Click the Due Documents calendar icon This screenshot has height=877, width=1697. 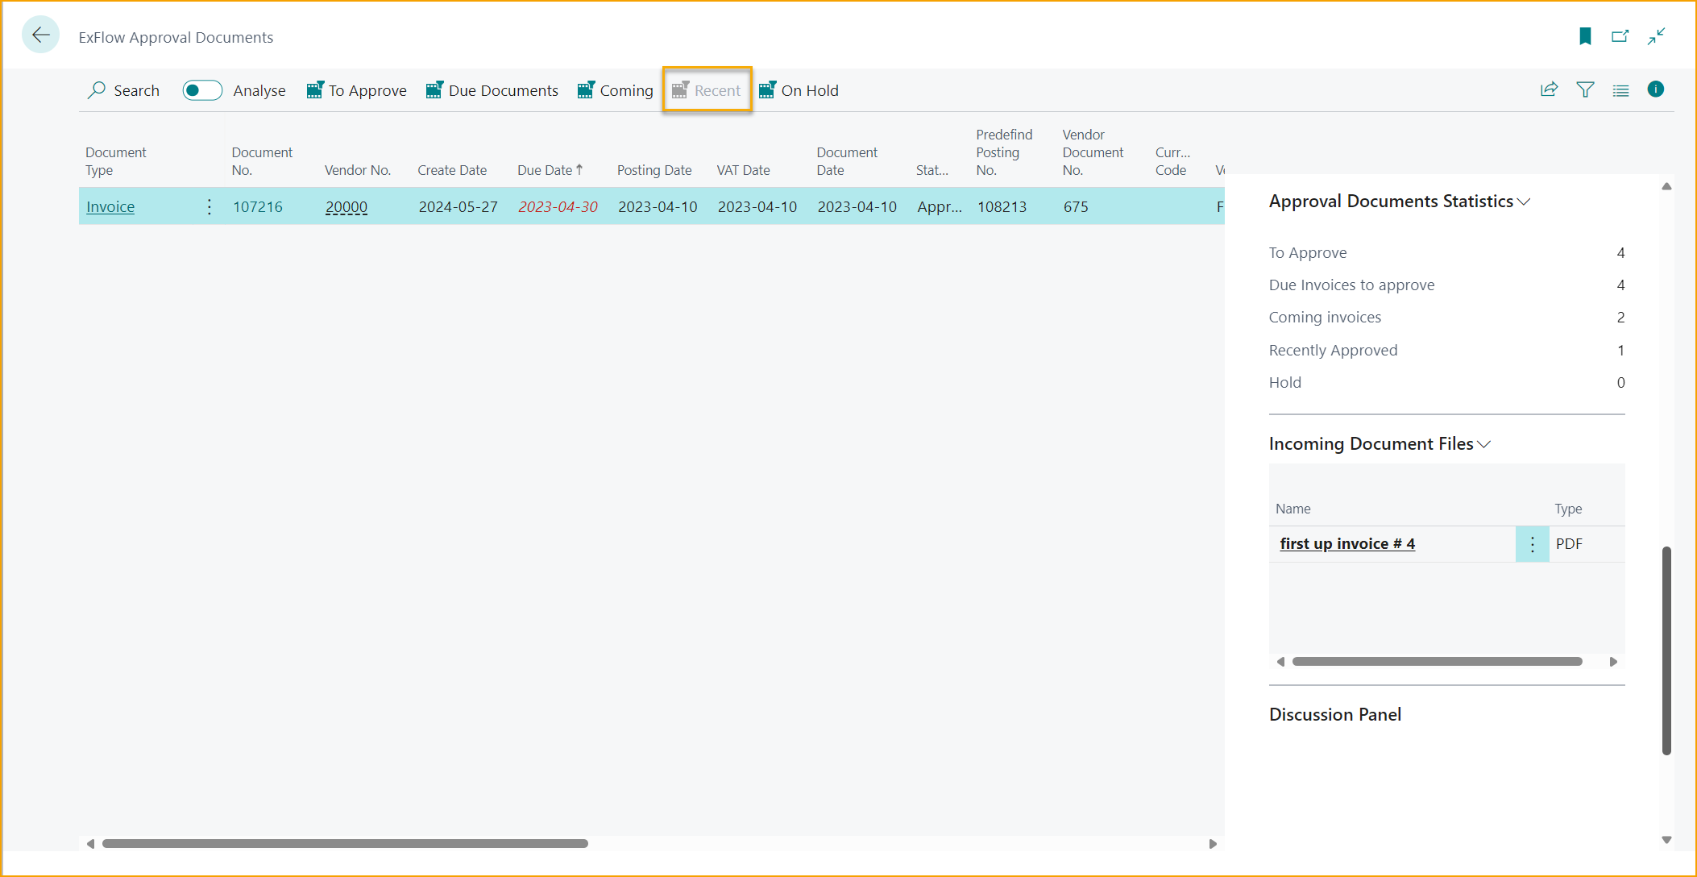coord(433,89)
